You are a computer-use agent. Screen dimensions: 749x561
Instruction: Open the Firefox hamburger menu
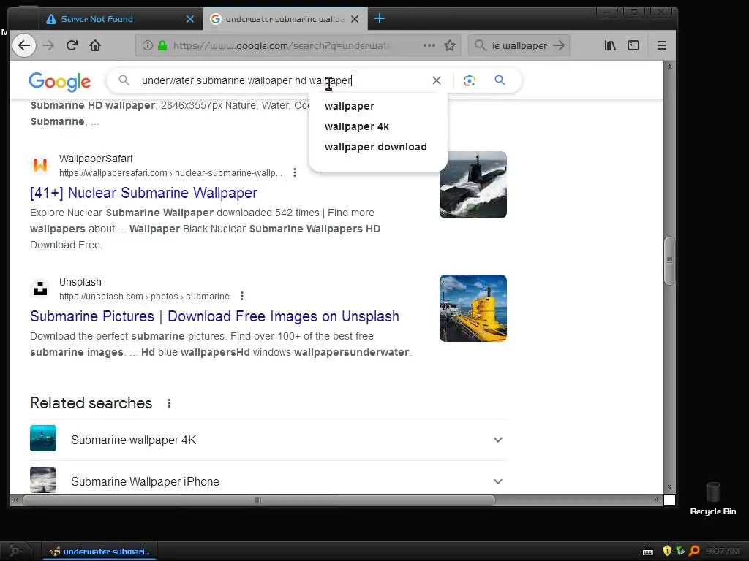click(661, 45)
